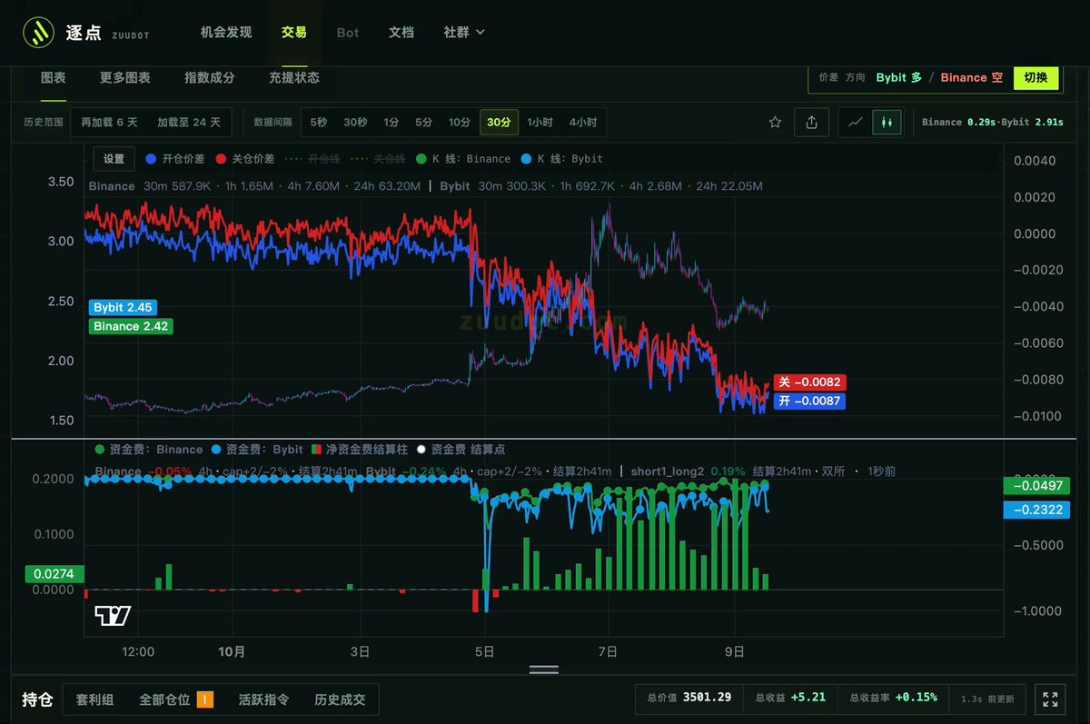Select the 1小时 data interval

pyautogui.click(x=540, y=122)
